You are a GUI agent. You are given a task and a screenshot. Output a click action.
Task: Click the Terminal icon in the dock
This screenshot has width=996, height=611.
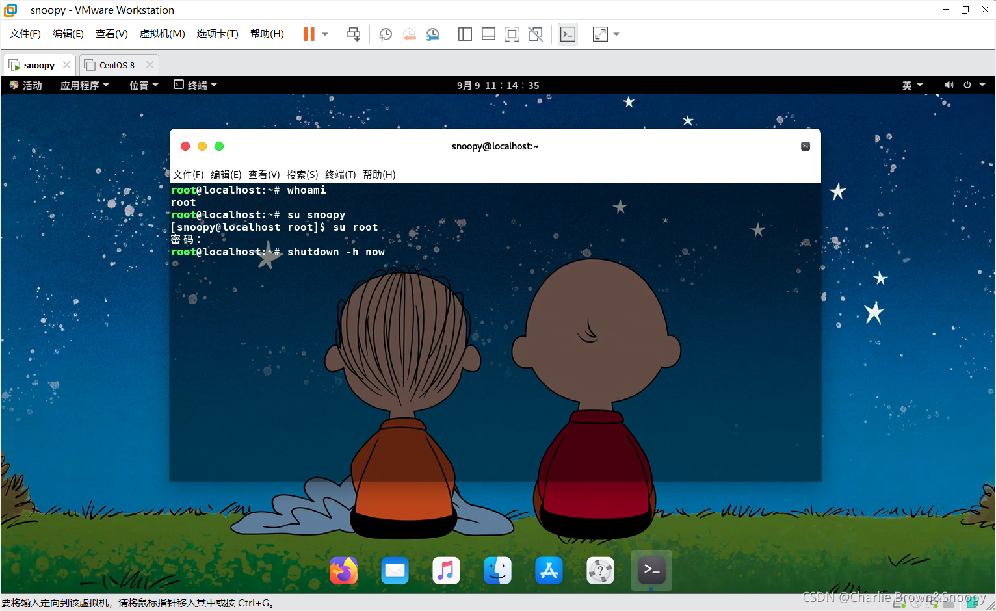651,571
